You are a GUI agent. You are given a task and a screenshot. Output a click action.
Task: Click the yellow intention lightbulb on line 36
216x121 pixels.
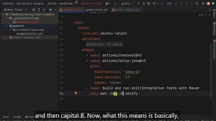76,93
